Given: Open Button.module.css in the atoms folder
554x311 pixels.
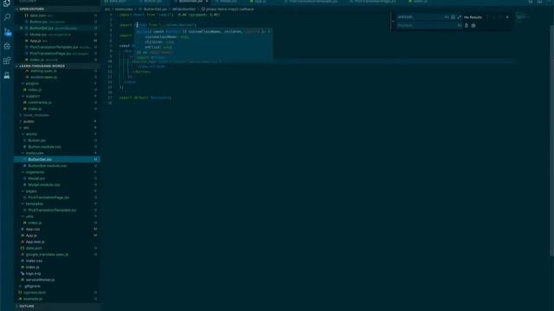Looking at the screenshot, I should 56,147.
